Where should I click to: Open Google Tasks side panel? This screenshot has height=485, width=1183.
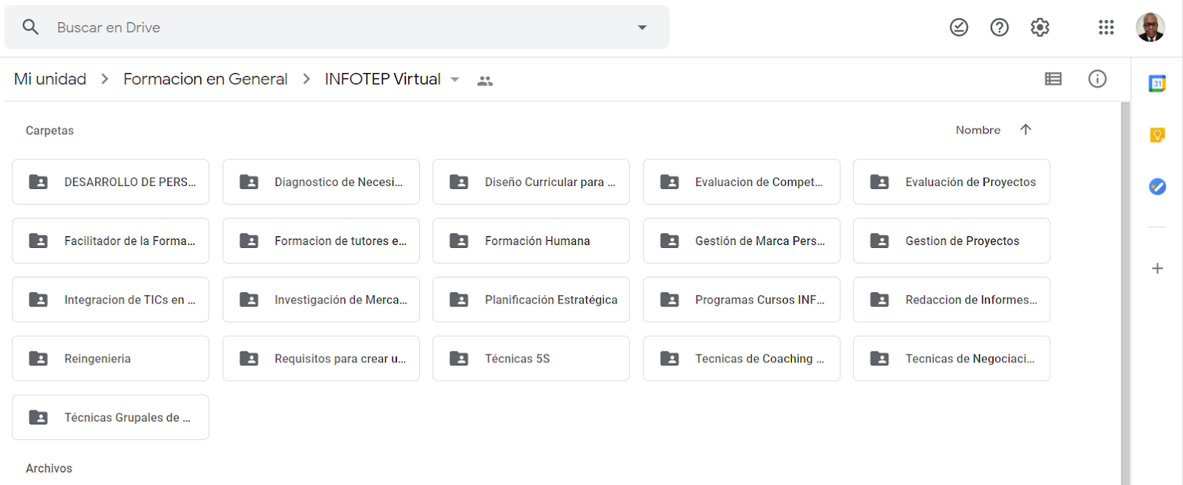point(1157,187)
